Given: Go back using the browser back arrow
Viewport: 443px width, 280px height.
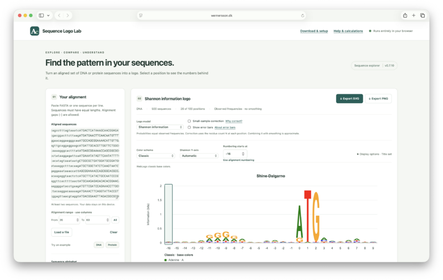Looking at the screenshot, I should pos(59,16).
